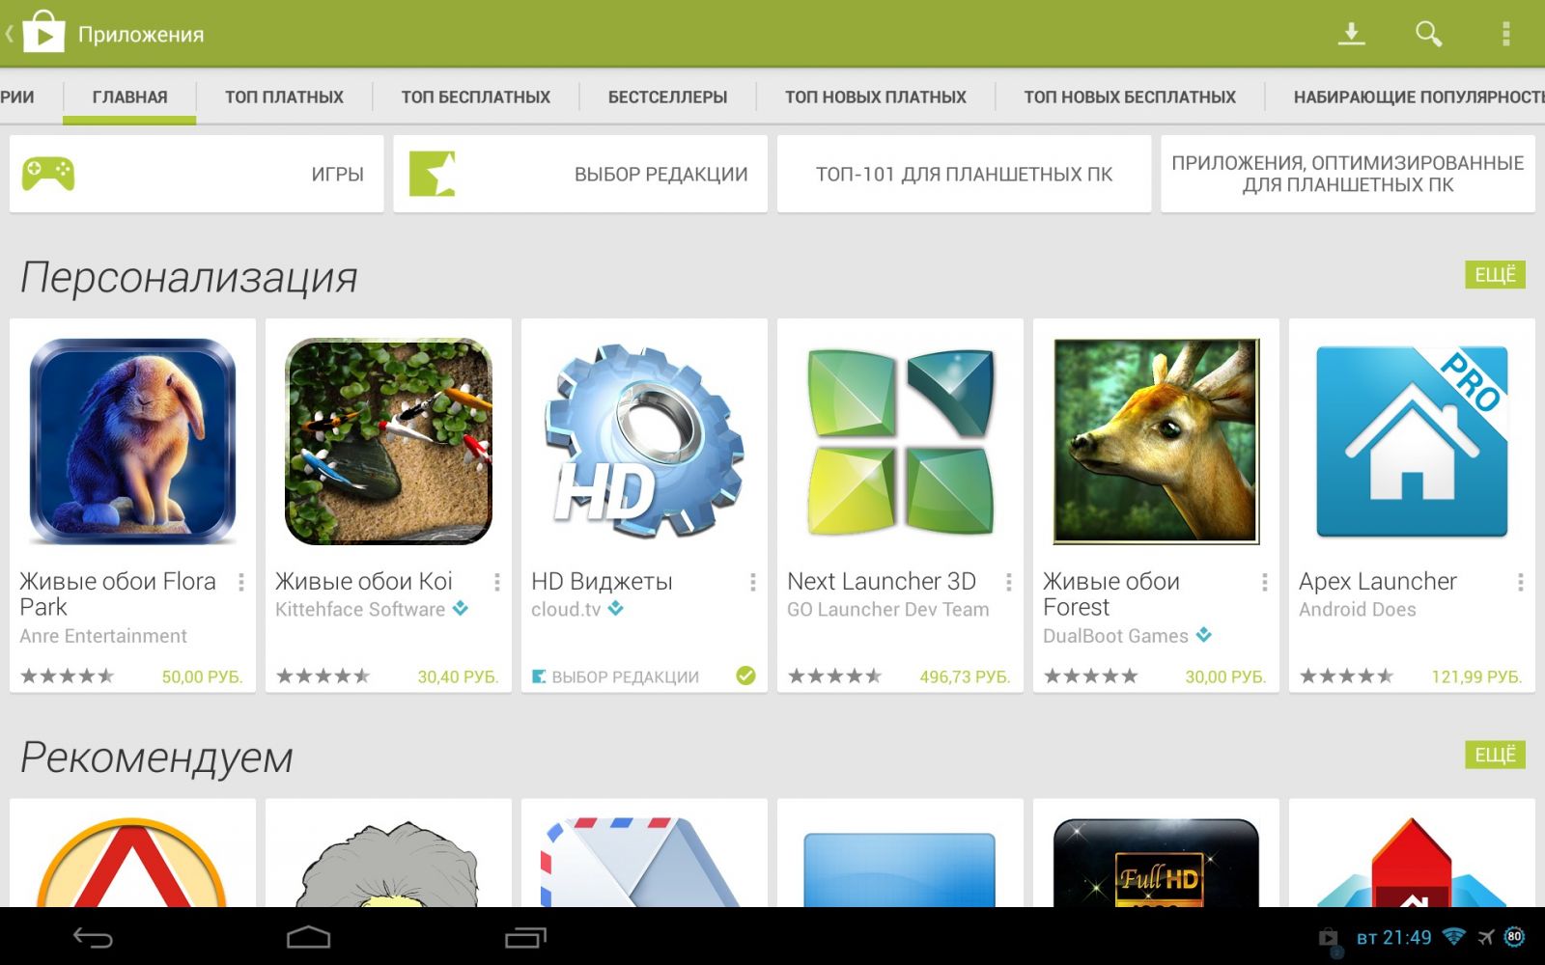This screenshot has height=965, width=1545.
Task: Tap DualBoot Games developer name
Action: pos(1115,636)
